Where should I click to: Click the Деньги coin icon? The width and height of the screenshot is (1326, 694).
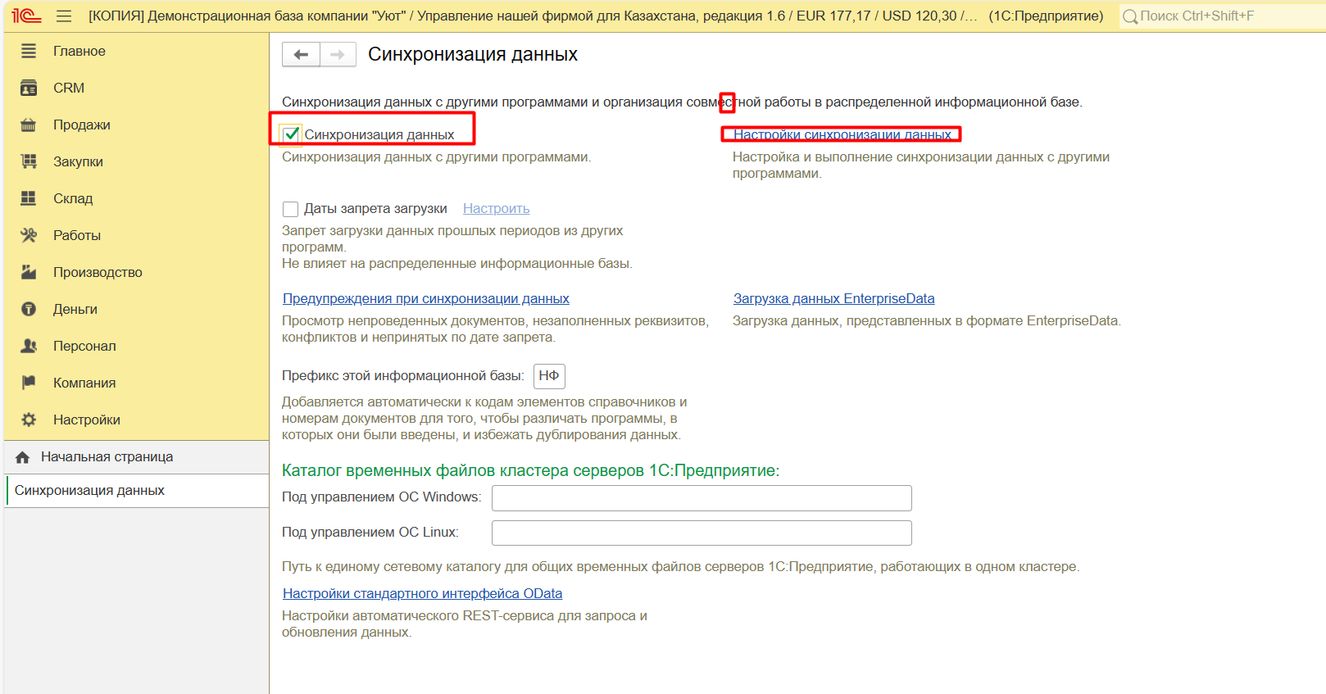pos(29,309)
